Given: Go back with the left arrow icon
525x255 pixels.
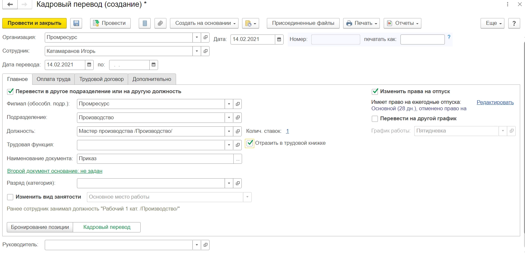Looking at the screenshot, I should (x=10, y=5).
